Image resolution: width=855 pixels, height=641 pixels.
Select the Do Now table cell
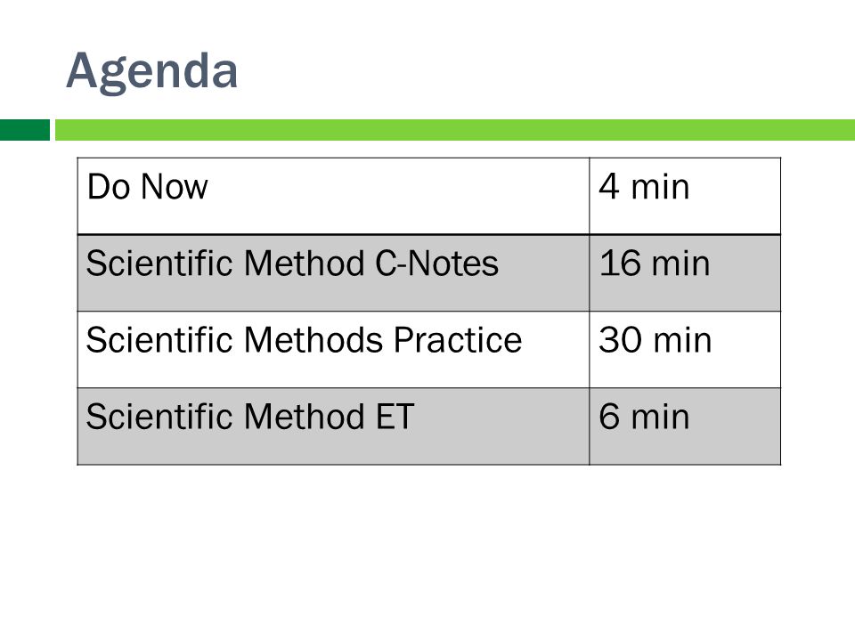(333, 196)
